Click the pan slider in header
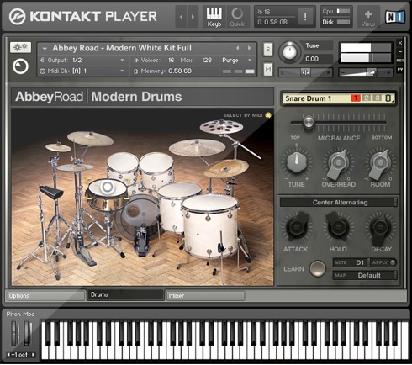This screenshot has width=412, height=365. pyautogui.click(x=305, y=72)
